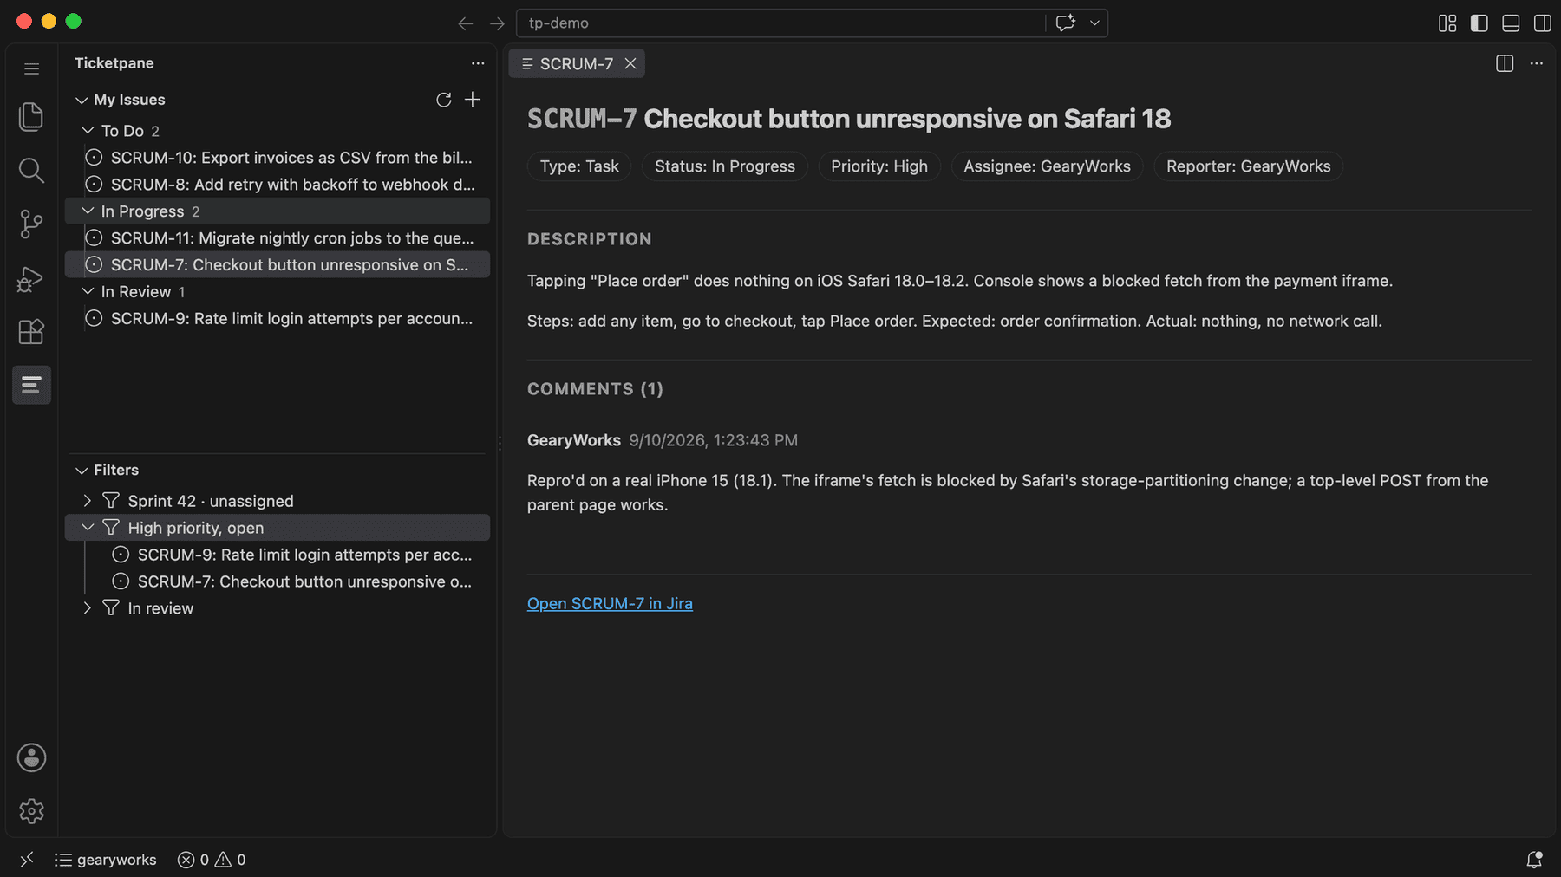Expand the In review filter
1561x877 pixels.
(88, 608)
